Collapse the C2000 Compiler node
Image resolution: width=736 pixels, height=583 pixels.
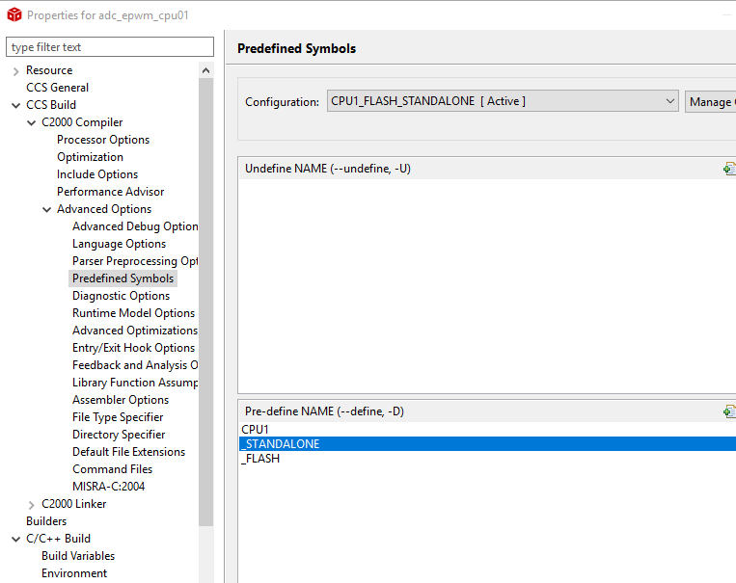pos(32,123)
